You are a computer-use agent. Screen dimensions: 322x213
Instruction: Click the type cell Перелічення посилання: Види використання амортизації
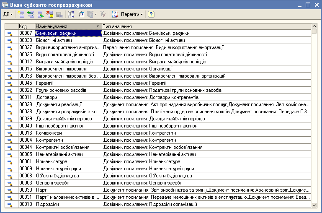(206, 47)
